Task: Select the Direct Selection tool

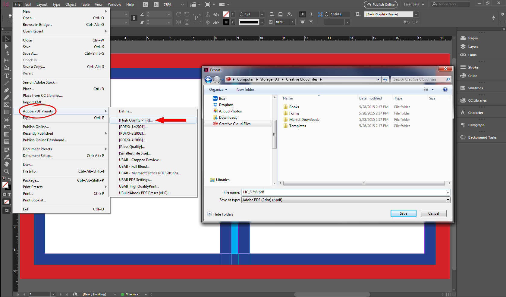Action: point(7,46)
